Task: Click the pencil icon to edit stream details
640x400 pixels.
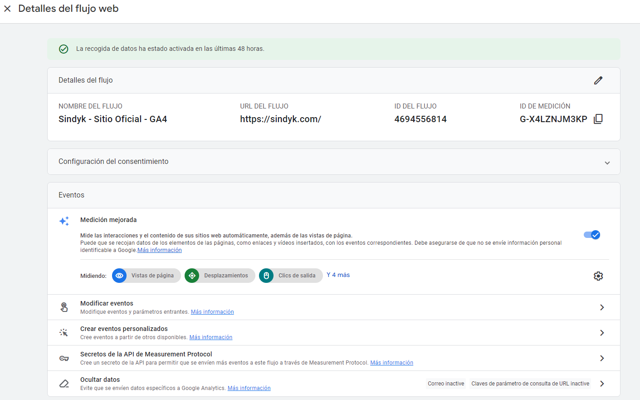Action: point(598,80)
